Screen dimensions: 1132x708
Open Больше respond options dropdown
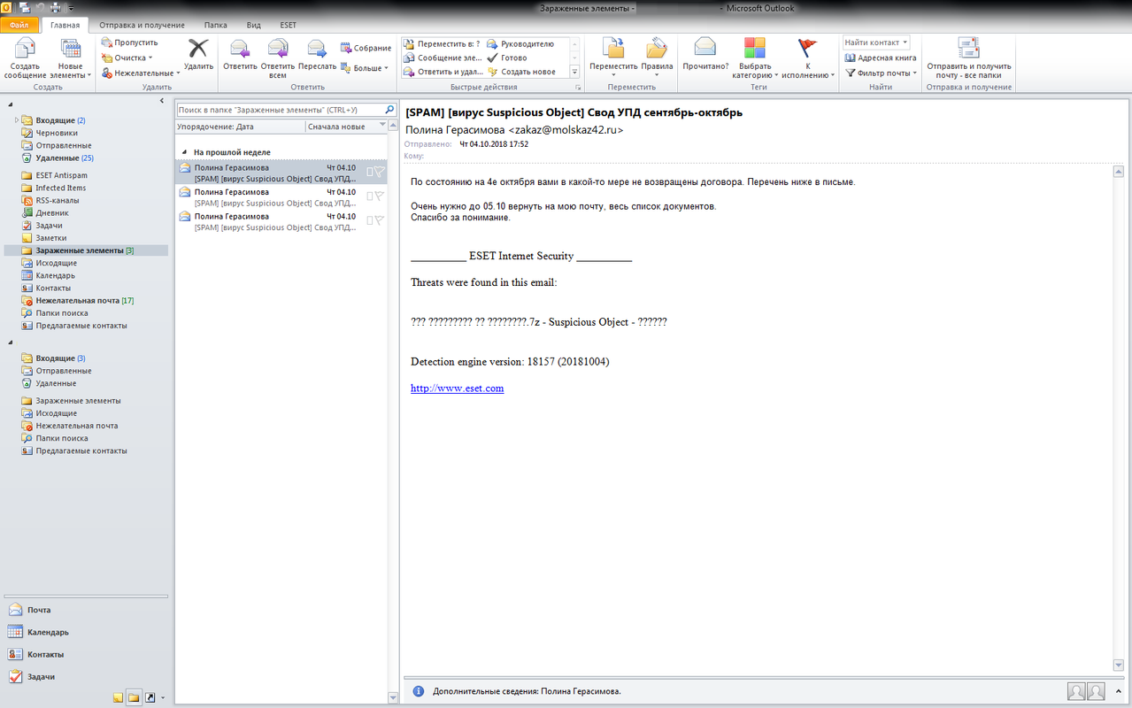[366, 68]
